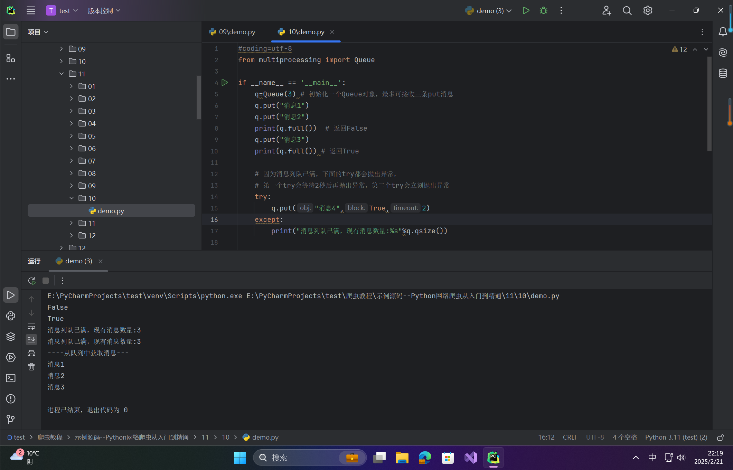Viewport: 733px width, 470px height.
Task: Open the 版本控制 menu
Action: (x=104, y=11)
